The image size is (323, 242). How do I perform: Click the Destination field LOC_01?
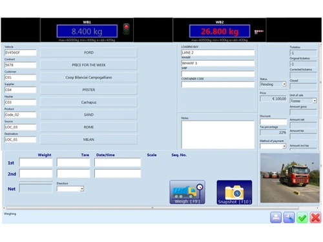[x=21, y=139]
